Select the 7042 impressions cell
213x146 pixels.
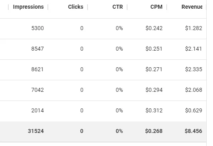pos(38,90)
